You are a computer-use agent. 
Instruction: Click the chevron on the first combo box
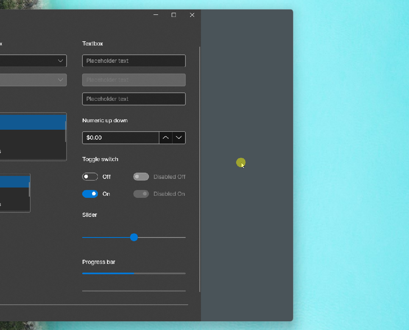[61, 61]
